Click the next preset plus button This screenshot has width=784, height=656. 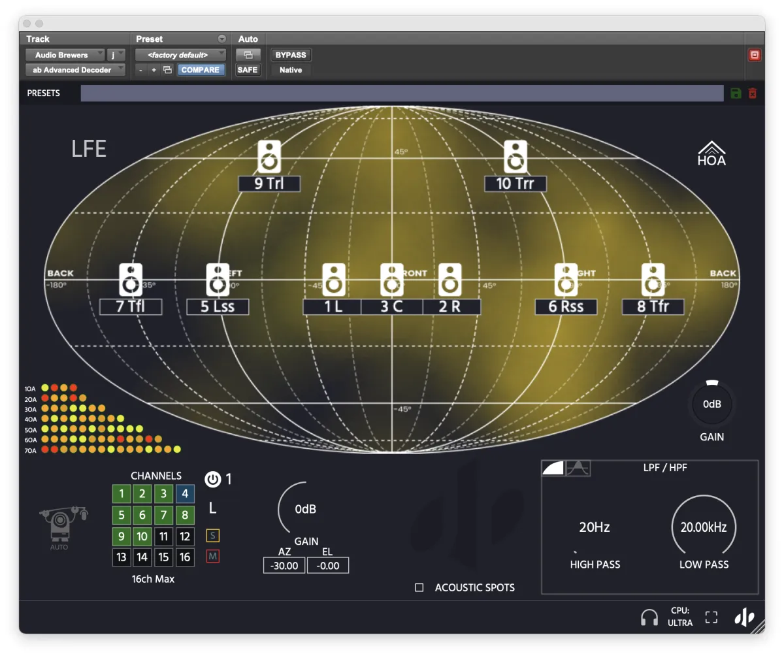(x=154, y=70)
